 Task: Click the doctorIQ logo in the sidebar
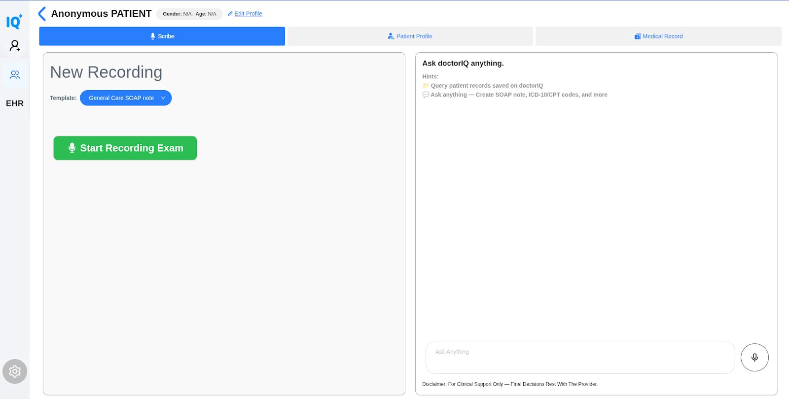pyautogui.click(x=14, y=21)
